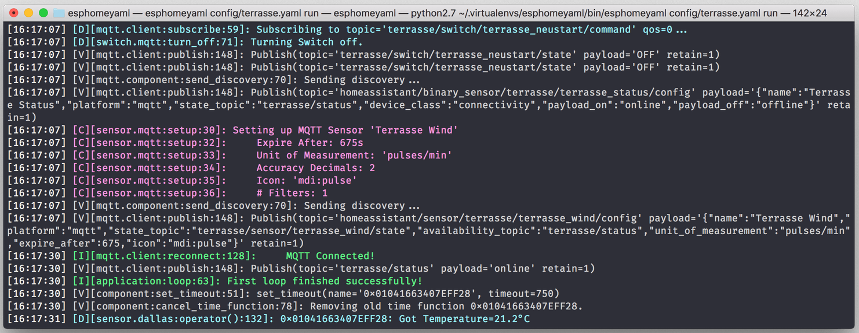Click the 'Expire After: 675s' line
The height and width of the screenshot is (333, 859).
(310, 143)
